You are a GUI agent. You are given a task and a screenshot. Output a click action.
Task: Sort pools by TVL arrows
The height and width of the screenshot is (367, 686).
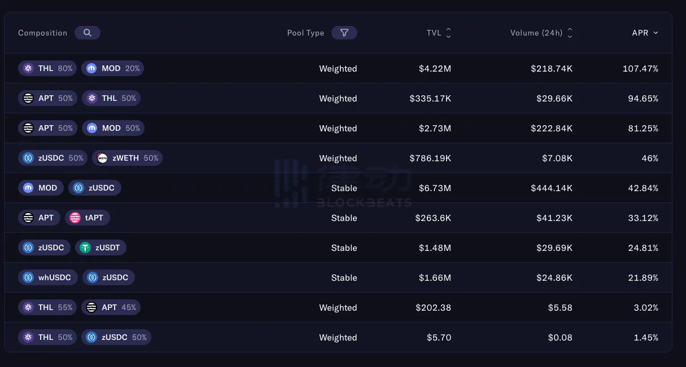point(448,33)
